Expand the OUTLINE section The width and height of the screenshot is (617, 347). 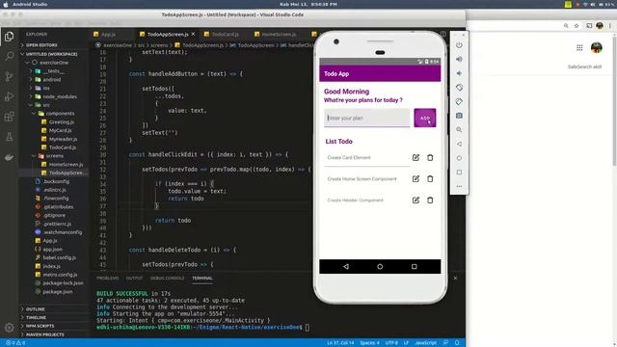[35, 309]
